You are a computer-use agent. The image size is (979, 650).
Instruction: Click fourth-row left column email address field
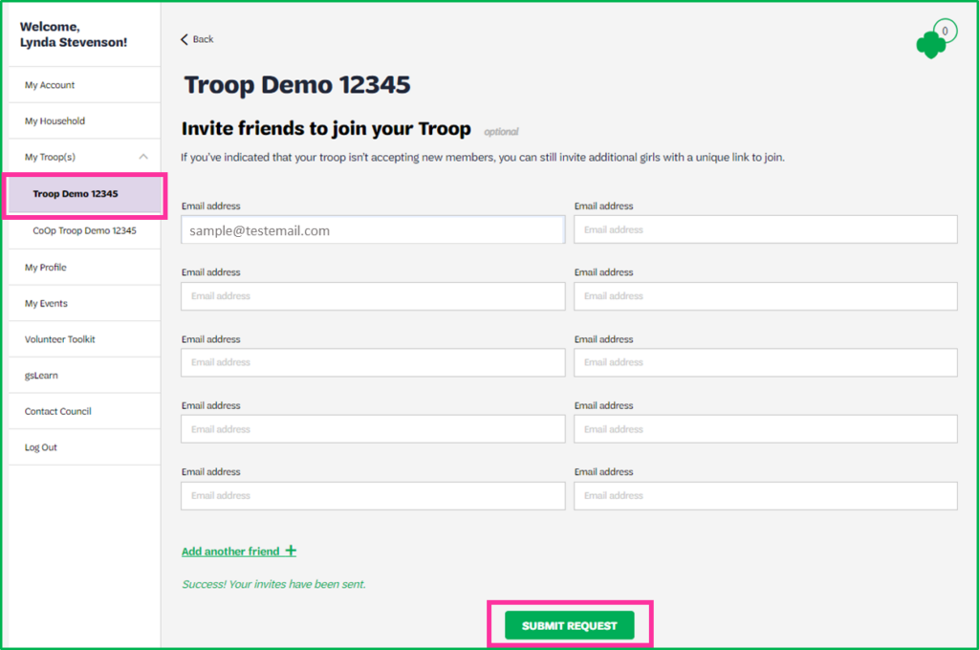click(x=373, y=429)
